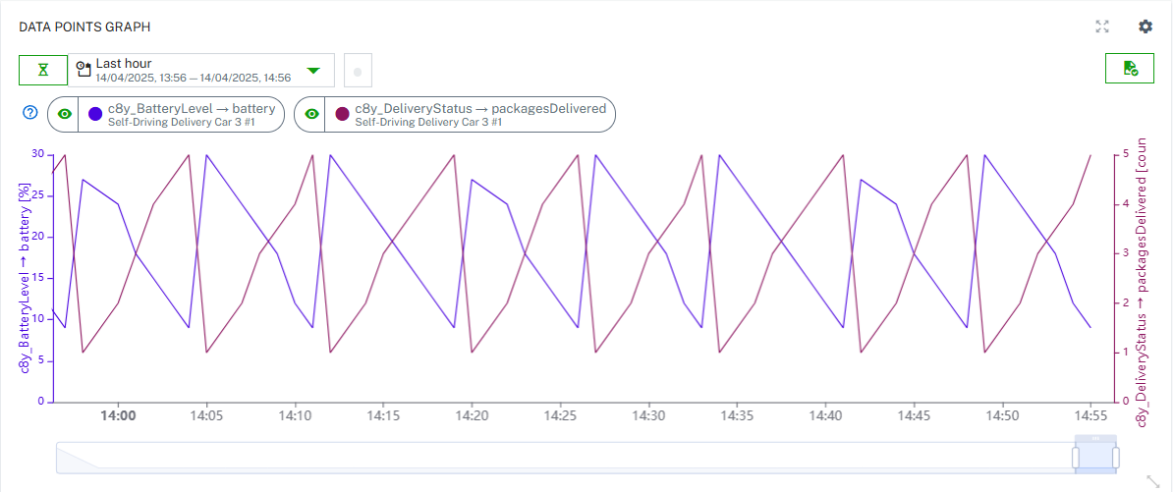Select the c8y_DeliveryStatus → packagesDelivered label
This screenshot has width=1173, height=492.
pyautogui.click(x=479, y=108)
